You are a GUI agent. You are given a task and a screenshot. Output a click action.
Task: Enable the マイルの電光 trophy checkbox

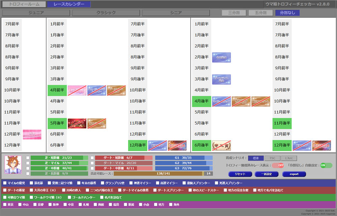(x=5, y=183)
